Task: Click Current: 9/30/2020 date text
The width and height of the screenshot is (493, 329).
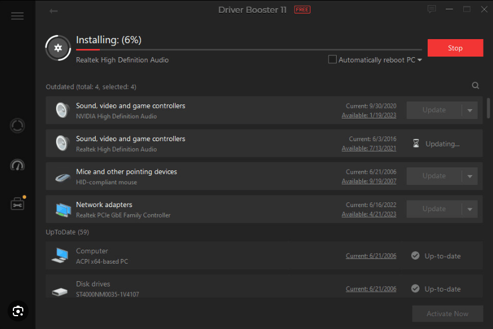Action: [x=371, y=106]
